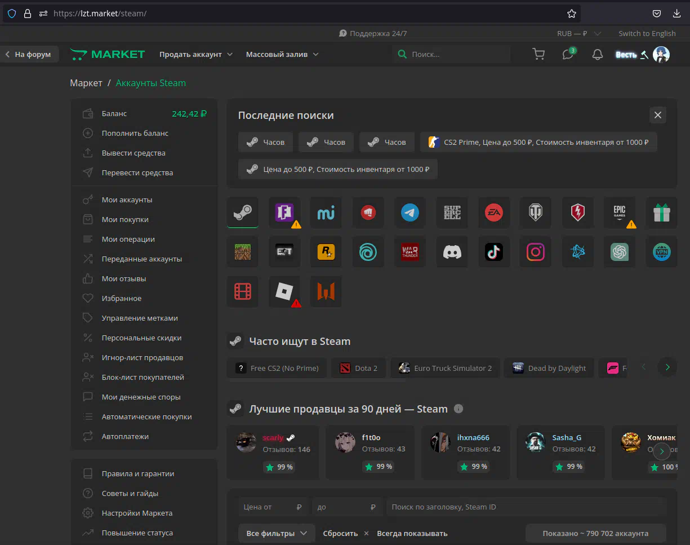
Task: Show next top sellers in carousel
Action: tap(662, 451)
